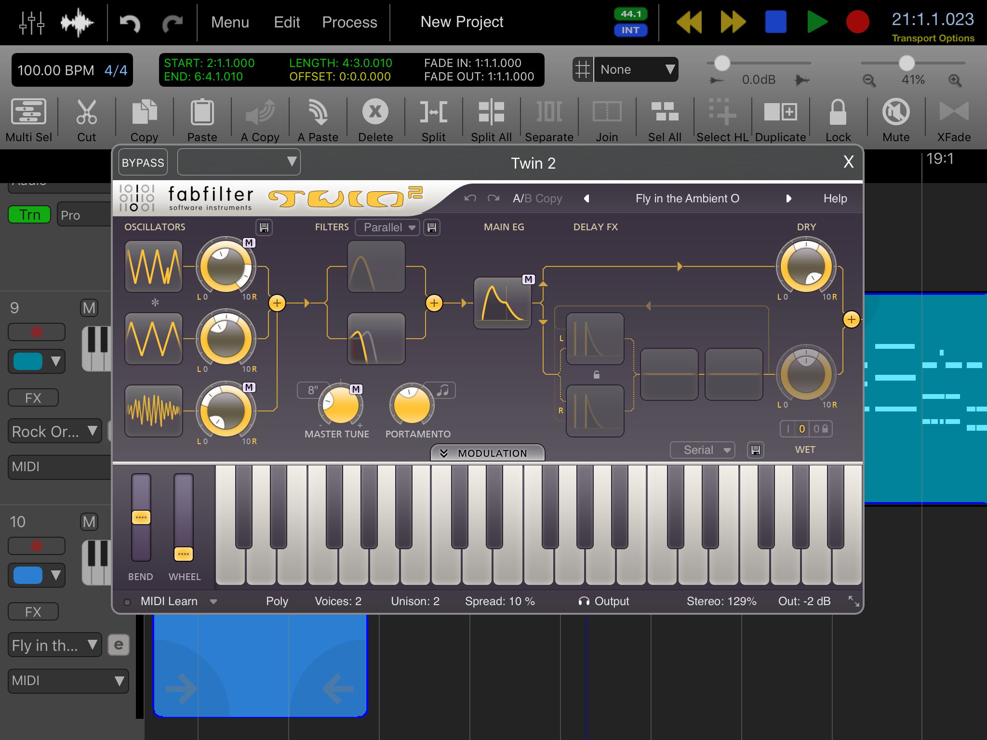Toggle the delay L/R link lock icon
This screenshot has height=740, width=987.
[596, 375]
